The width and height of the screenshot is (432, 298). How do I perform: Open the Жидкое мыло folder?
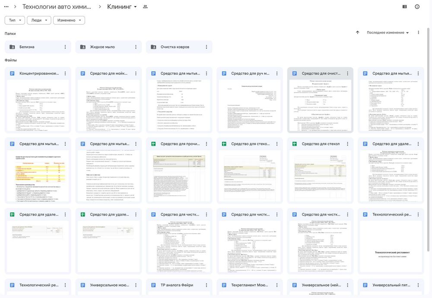point(108,47)
